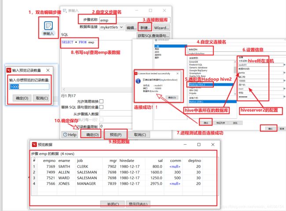This screenshot has width=286, height=211.
Task: Click the step name field containing emp
Action: (x=135, y=20)
